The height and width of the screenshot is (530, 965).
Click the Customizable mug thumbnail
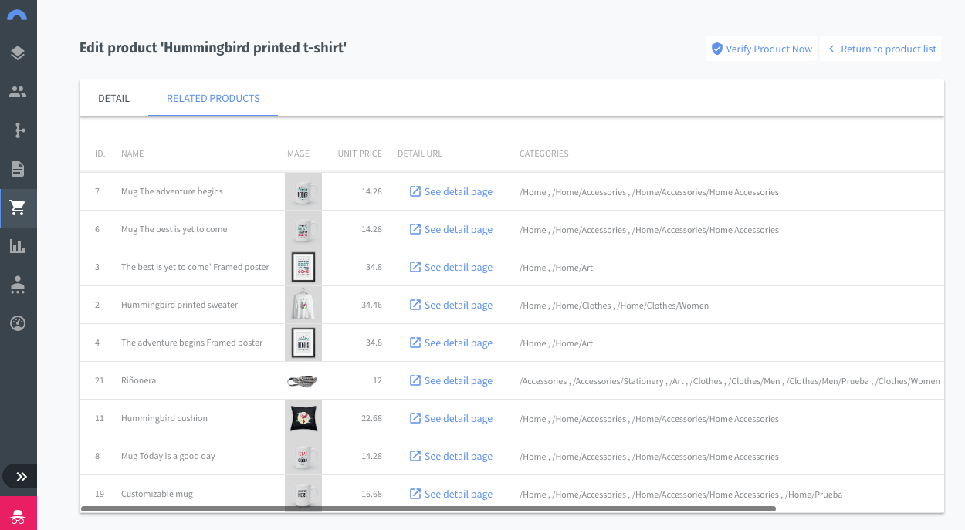[x=303, y=494]
